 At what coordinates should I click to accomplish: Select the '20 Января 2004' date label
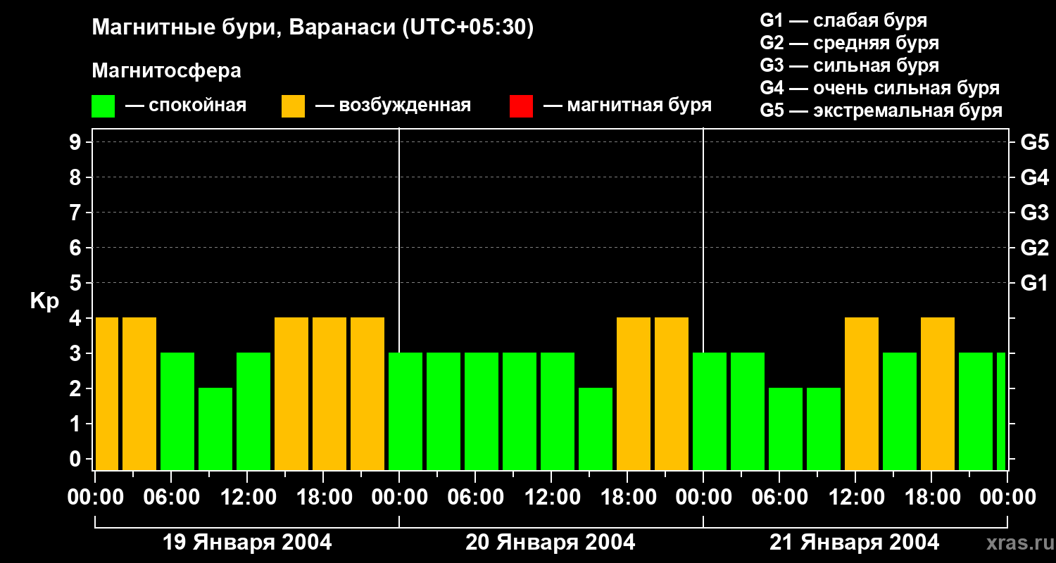tap(551, 543)
